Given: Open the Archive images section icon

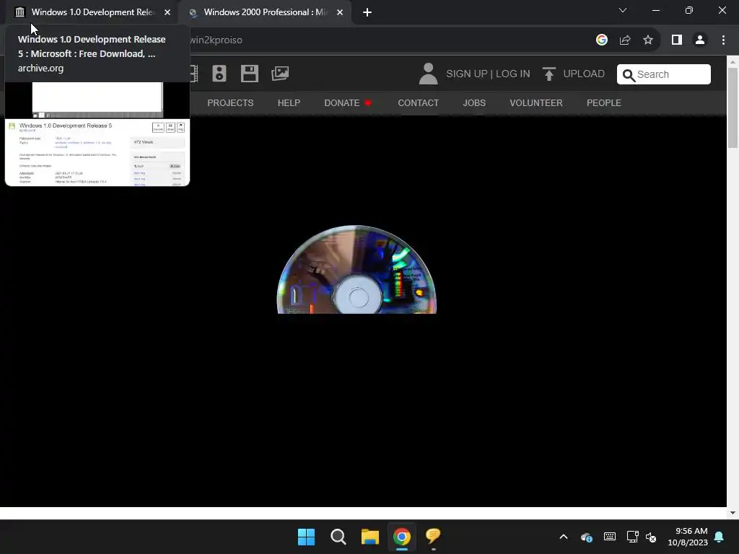Looking at the screenshot, I should tap(280, 74).
